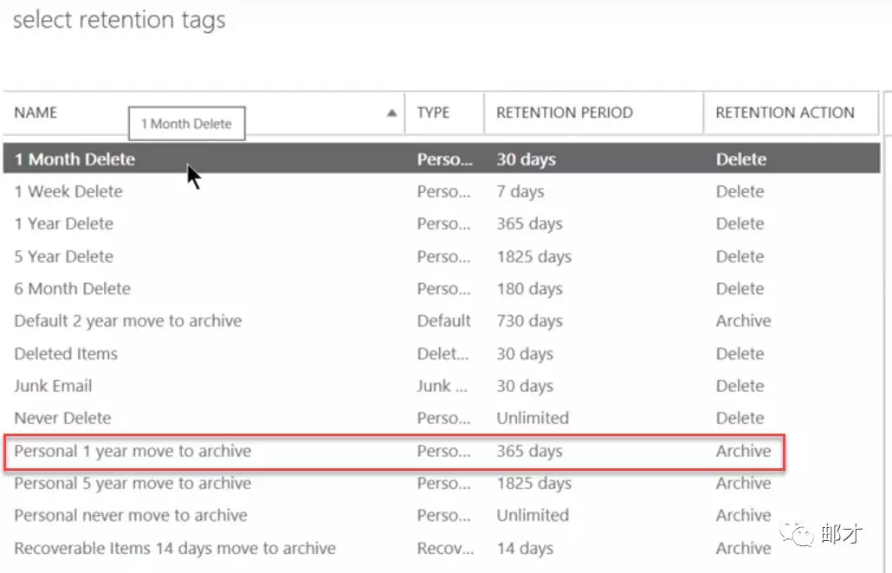Sort by RETENTION PERIOD column header
The width and height of the screenshot is (892, 573).
click(x=564, y=113)
